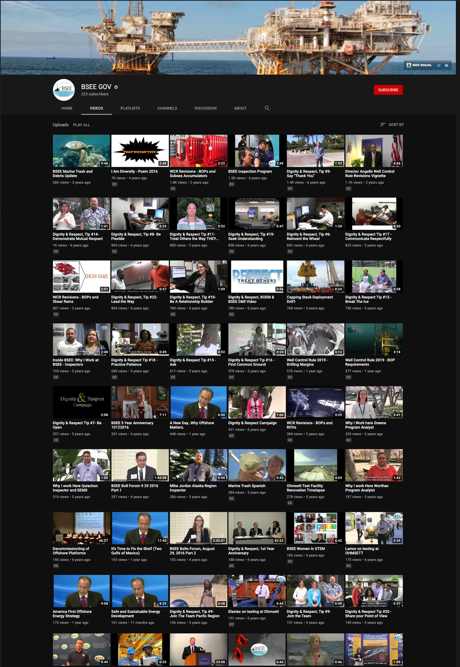This screenshot has width=460, height=667.
Task: Open Safe and Sustainable Energy Development title
Action: (x=136, y=614)
